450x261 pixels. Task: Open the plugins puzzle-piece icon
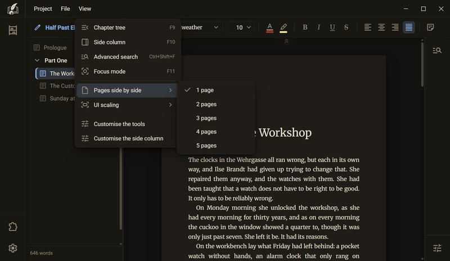tap(12, 227)
